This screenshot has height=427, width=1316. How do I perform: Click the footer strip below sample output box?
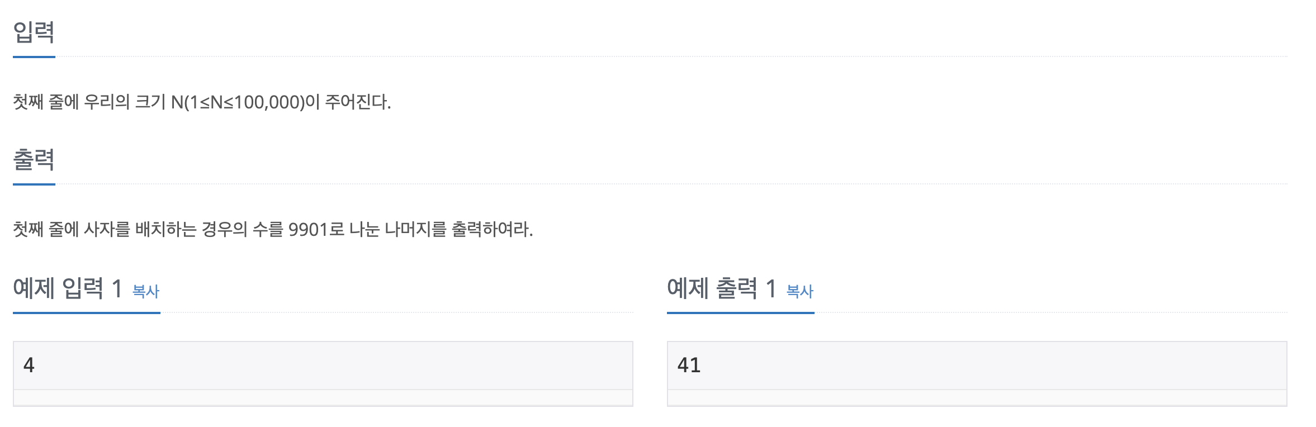tap(977, 398)
